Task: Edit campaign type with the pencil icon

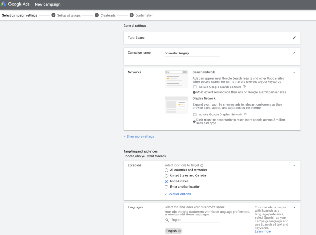Action: [x=294, y=38]
